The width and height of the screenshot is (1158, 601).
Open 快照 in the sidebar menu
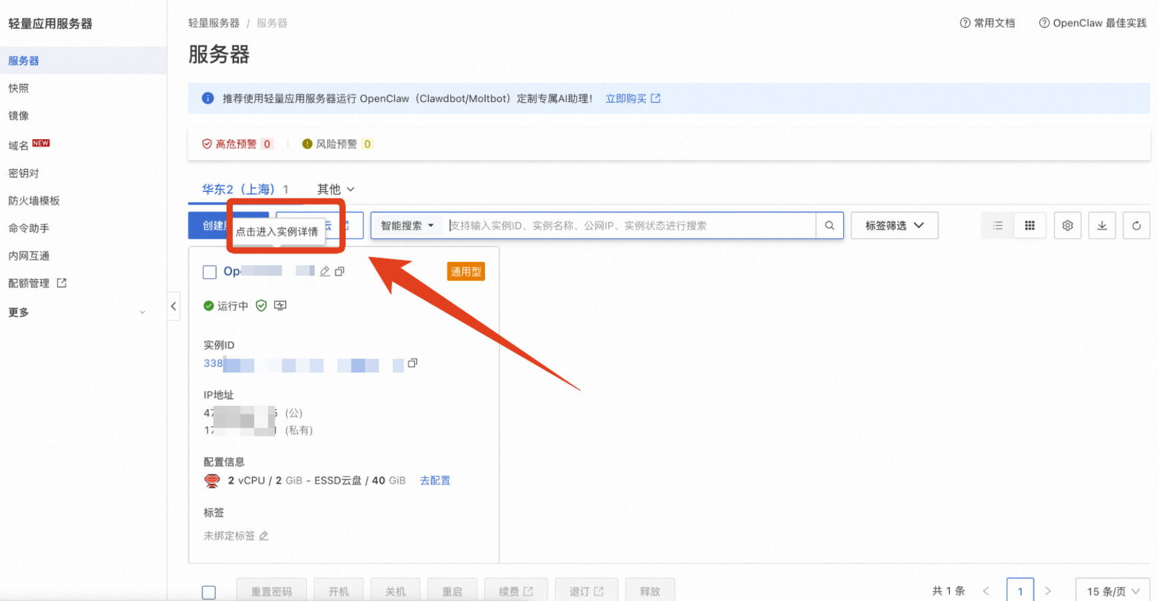[x=19, y=88]
